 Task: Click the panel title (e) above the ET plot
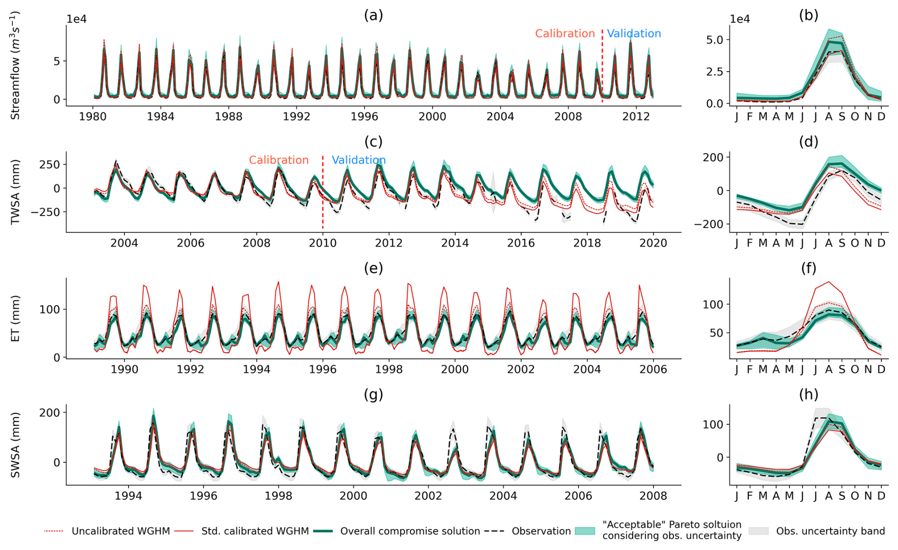[x=373, y=268]
